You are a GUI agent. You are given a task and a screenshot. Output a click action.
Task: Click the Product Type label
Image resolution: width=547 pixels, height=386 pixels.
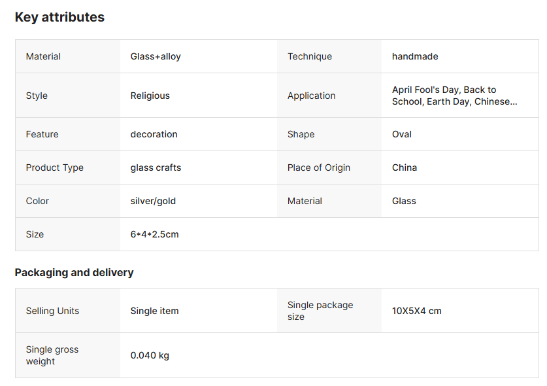[x=55, y=167]
